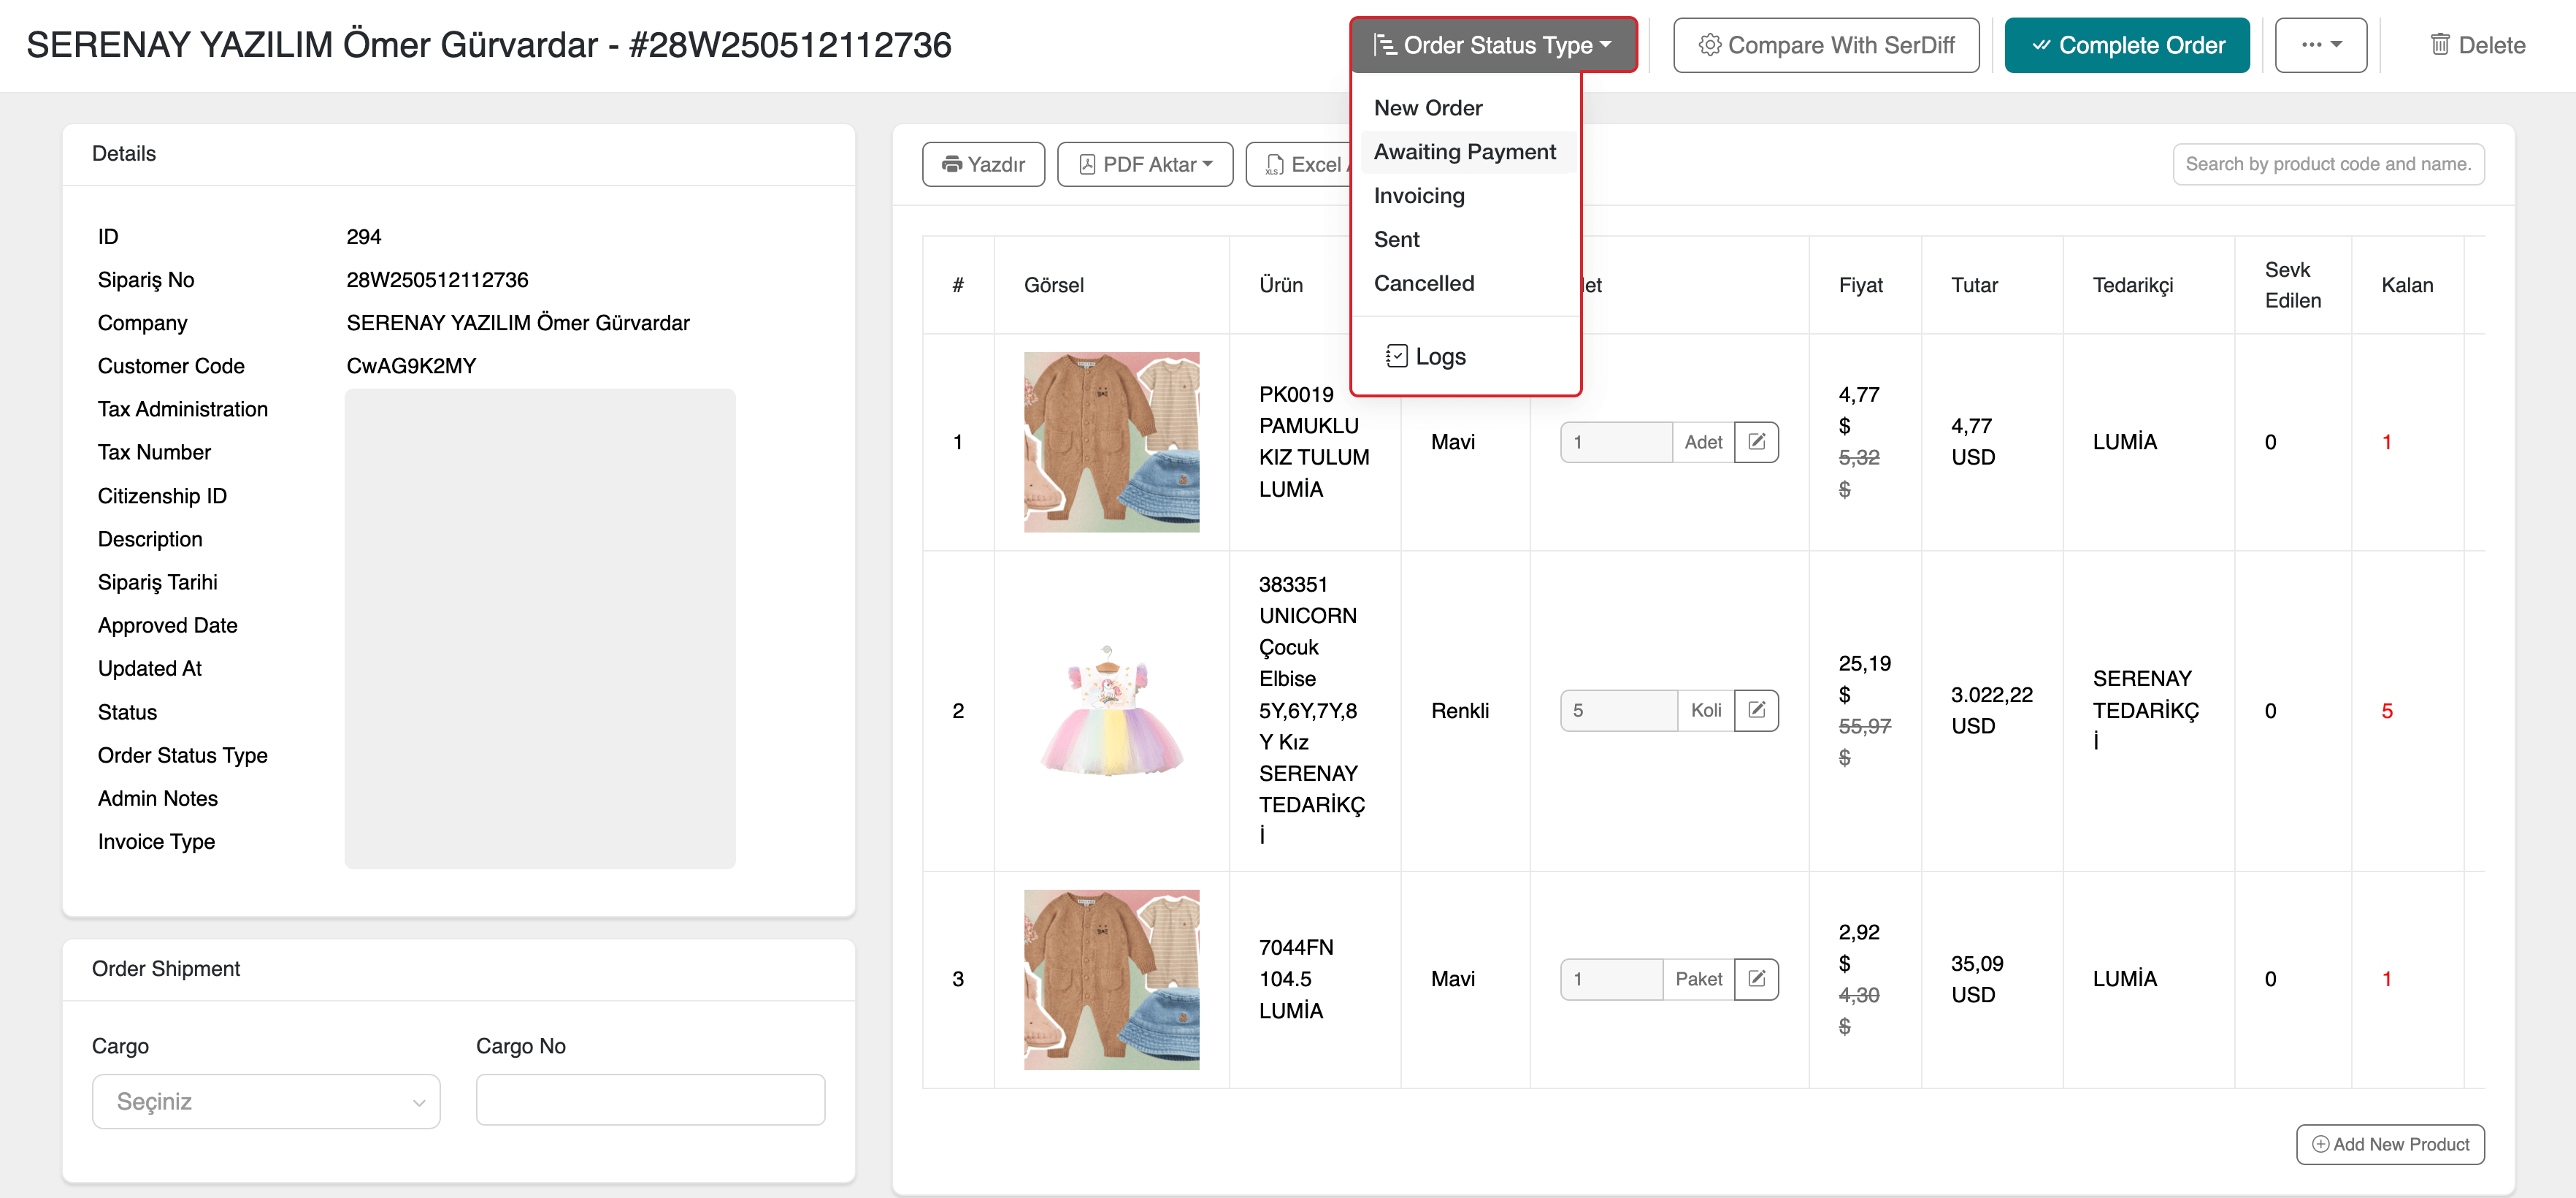The image size is (2576, 1198).
Task: Open the Cargo Seçiniz select box
Action: point(266,1101)
